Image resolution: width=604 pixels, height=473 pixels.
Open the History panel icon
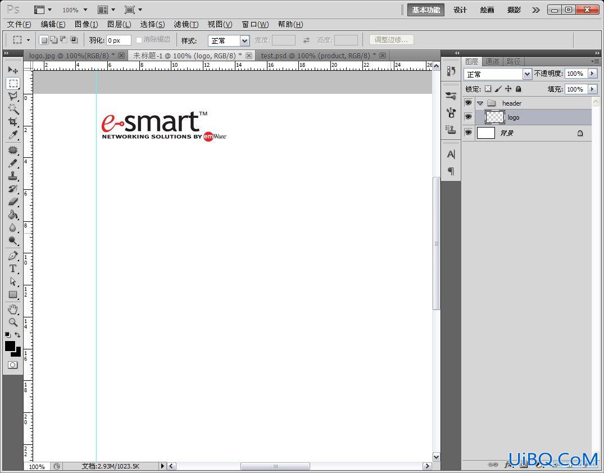pyautogui.click(x=451, y=71)
